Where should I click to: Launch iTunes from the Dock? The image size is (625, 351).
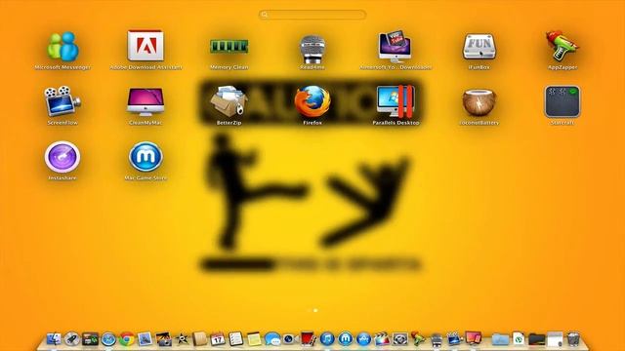tap(327, 339)
